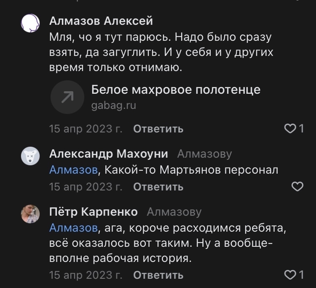The image size is (316, 288).
Task: Tap the gray Алмазову label beside Пётр Карпенко
Action: pos(174,212)
